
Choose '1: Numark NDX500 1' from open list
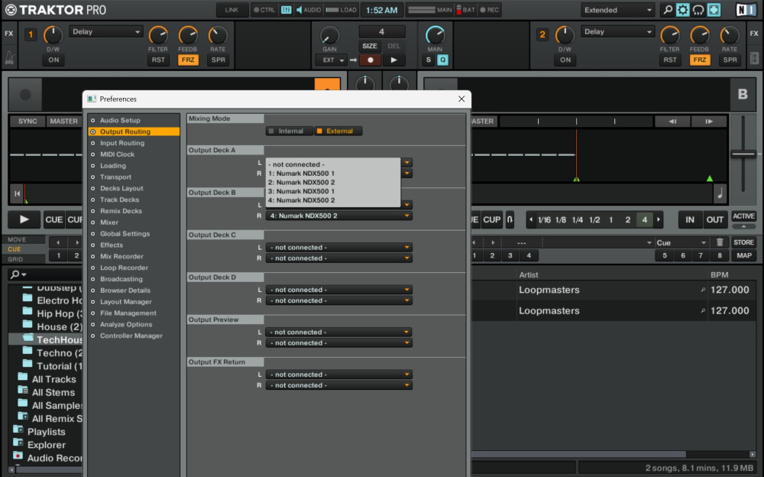(333, 174)
